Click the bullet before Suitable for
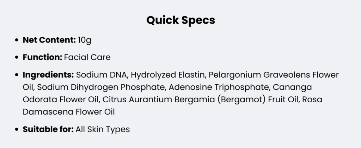361x148 pixels. [x=16, y=129]
